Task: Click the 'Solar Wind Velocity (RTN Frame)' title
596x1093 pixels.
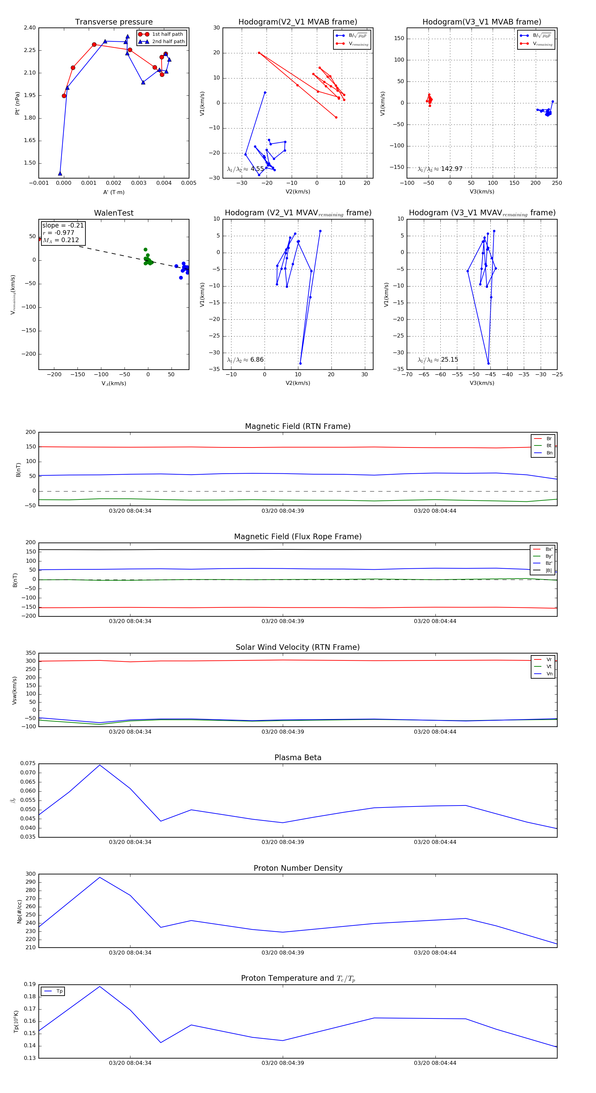Action: [298, 648]
